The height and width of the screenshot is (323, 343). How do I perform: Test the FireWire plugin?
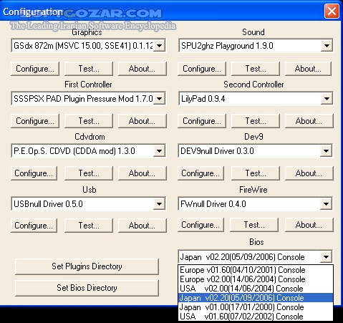pyautogui.click(x=254, y=225)
